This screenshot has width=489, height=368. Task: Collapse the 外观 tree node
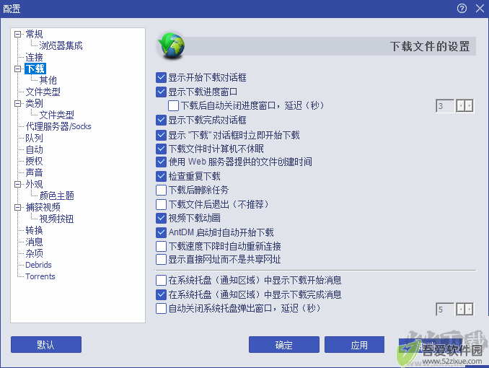pos(18,184)
